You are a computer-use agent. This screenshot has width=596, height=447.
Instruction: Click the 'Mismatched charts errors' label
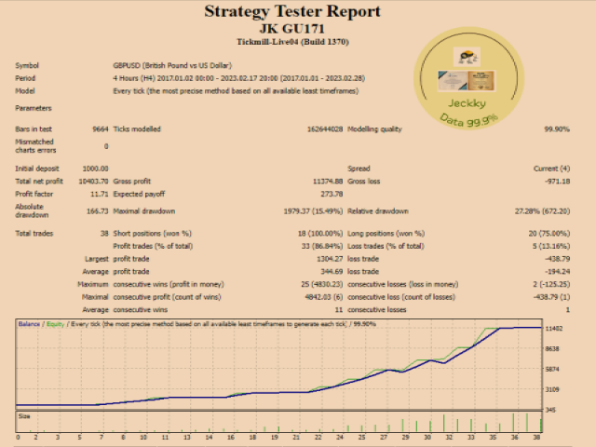tap(35, 146)
